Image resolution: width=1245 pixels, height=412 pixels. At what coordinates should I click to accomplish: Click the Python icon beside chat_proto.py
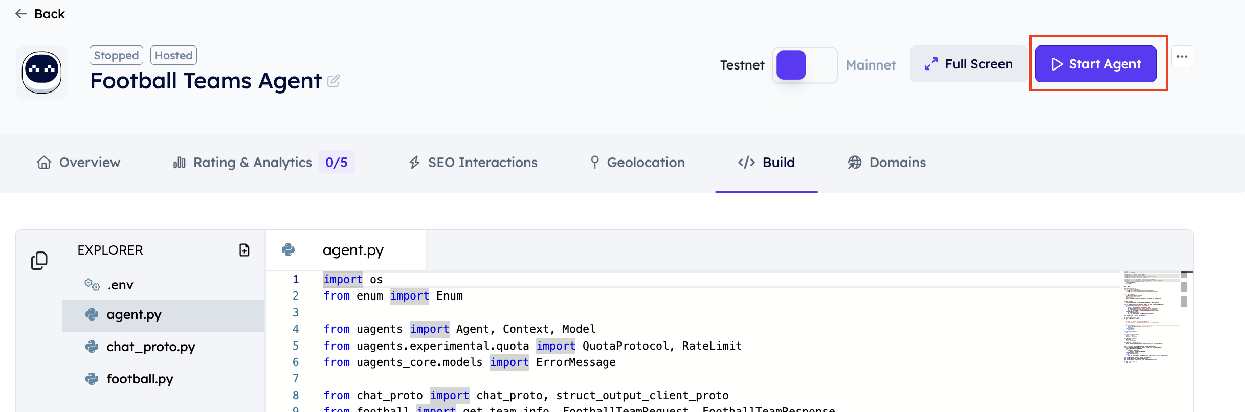[92, 347]
